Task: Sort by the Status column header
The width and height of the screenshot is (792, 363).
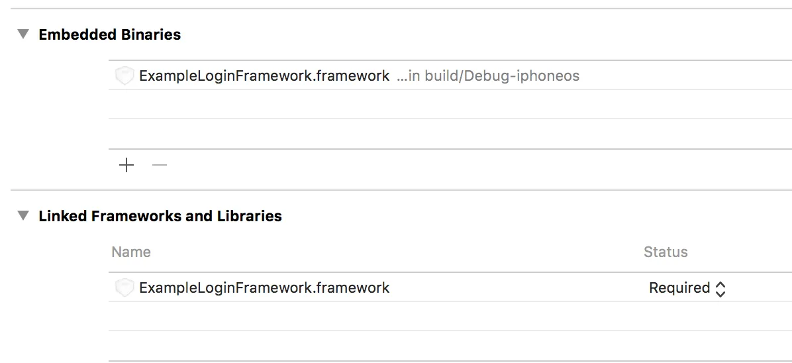Action: click(666, 252)
